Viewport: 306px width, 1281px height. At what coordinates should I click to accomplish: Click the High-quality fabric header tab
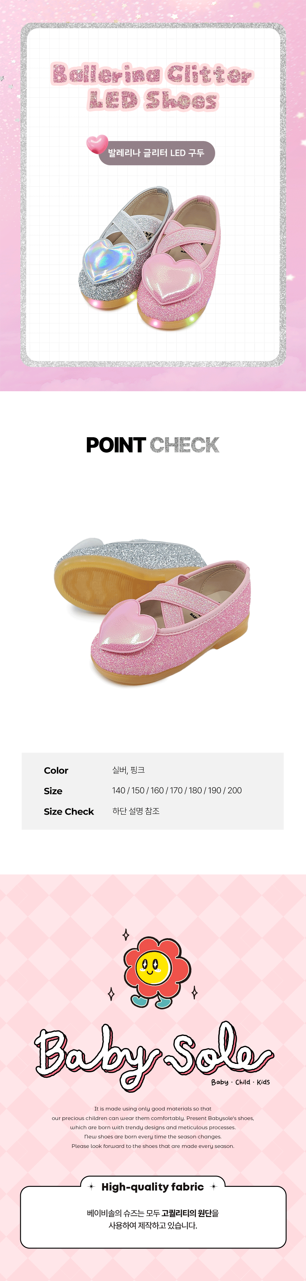[x=153, y=1187]
